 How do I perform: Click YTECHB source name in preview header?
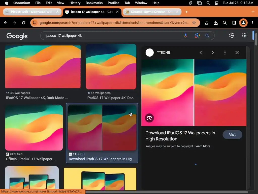click(163, 53)
